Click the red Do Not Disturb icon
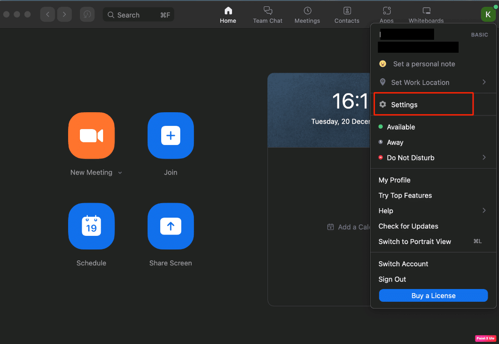This screenshot has height=344, width=499. [380, 157]
